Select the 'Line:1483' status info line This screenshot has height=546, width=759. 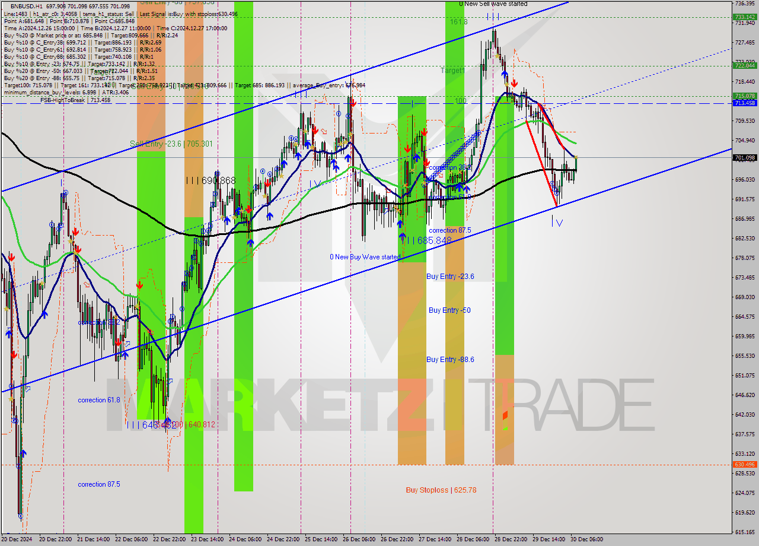[120, 13]
